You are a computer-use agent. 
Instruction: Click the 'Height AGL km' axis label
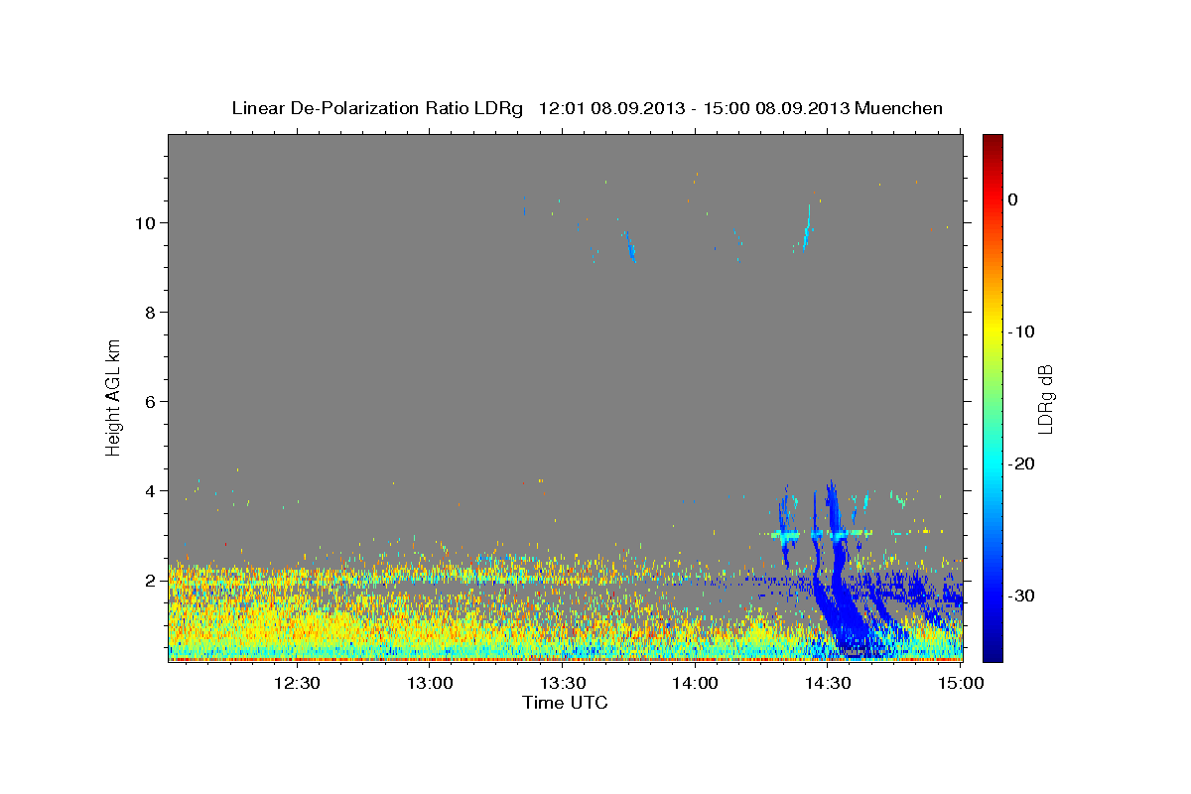point(113,396)
